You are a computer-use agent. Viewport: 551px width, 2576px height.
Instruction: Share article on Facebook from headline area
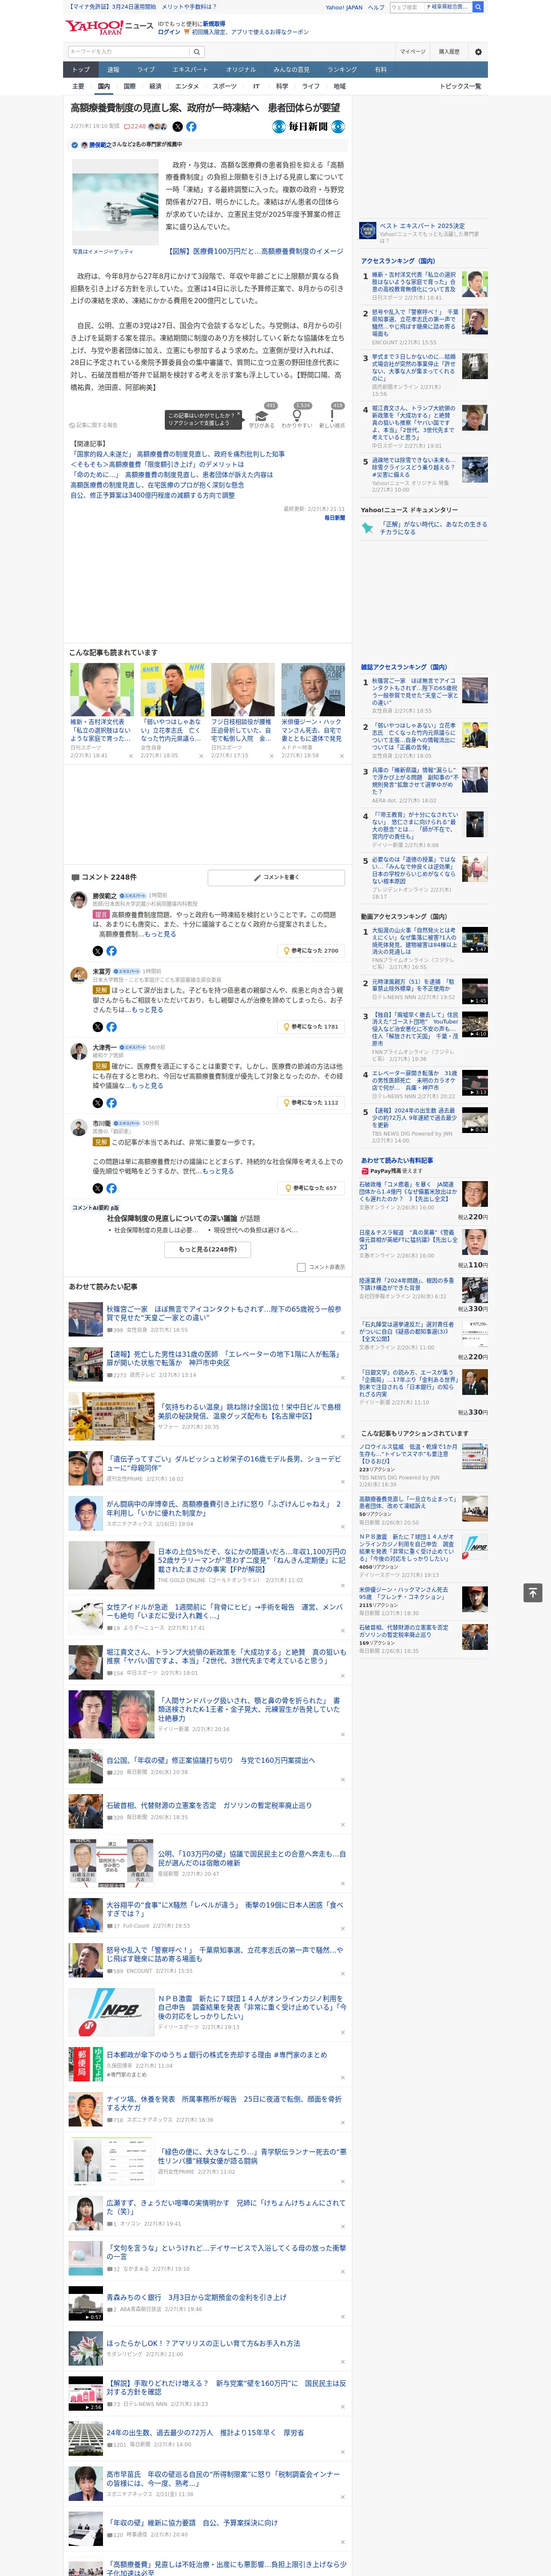click(x=191, y=127)
